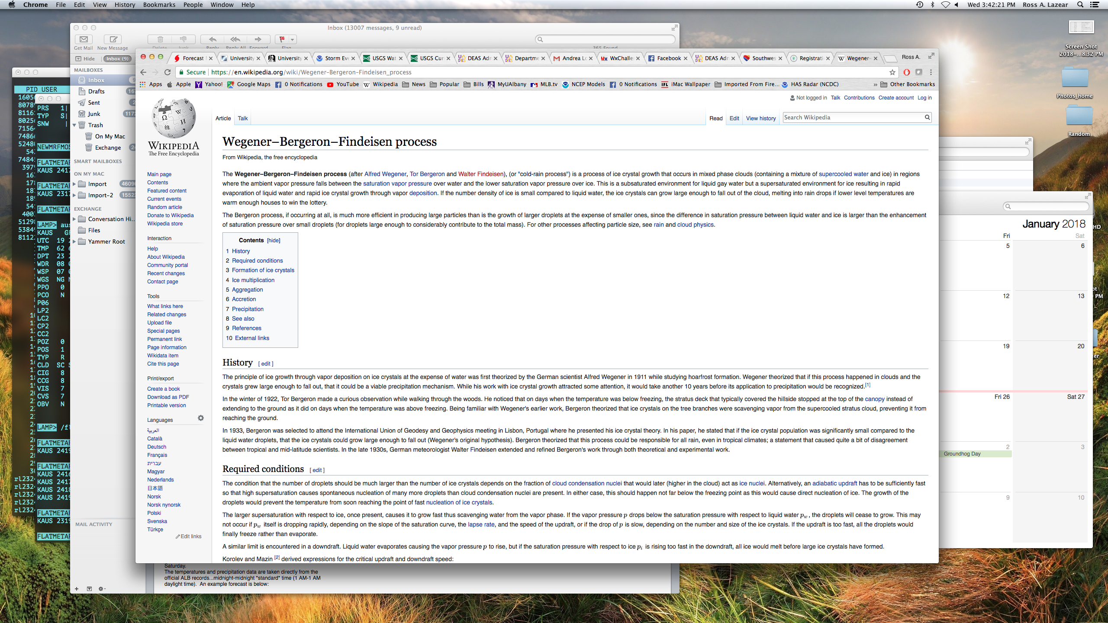Click Chrome's back navigation arrow
The height and width of the screenshot is (623, 1108).
pyautogui.click(x=144, y=72)
